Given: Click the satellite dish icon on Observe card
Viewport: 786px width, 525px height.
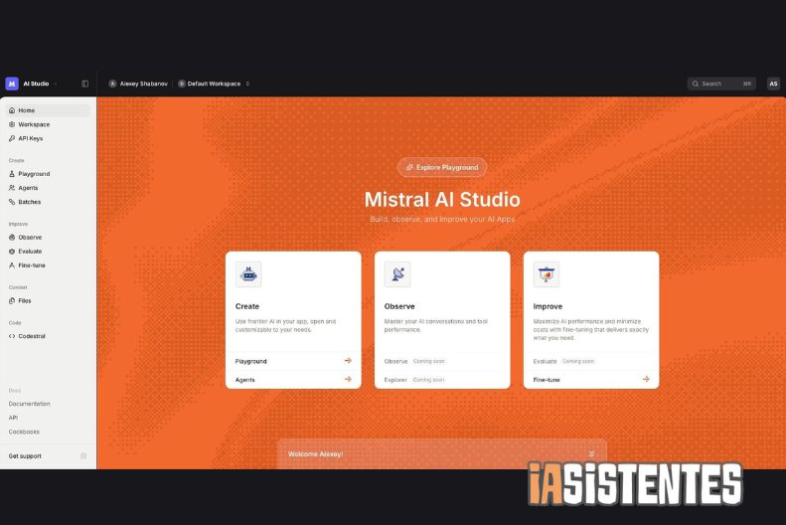Looking at the screenshot, I should [397, 274].
